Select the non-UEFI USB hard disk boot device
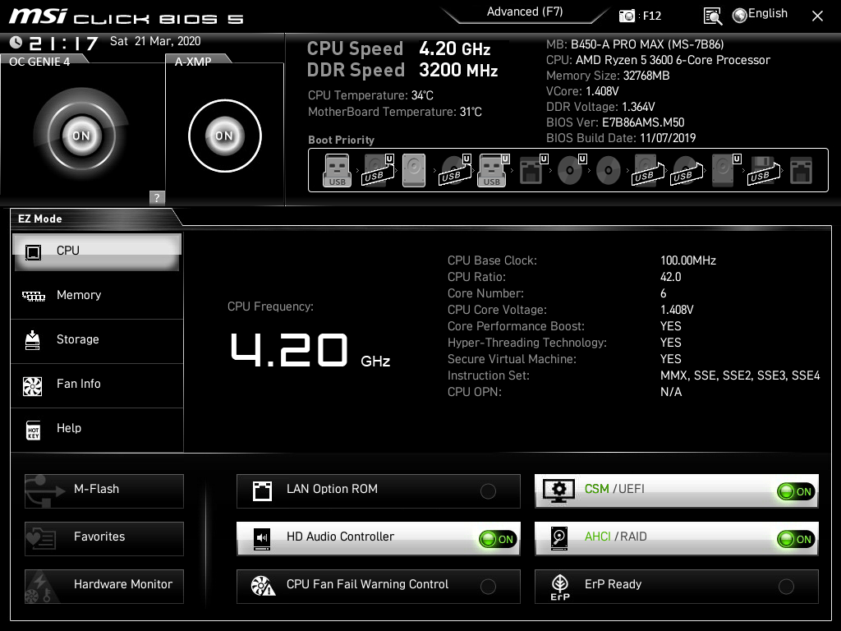Viewport: 841px width, 631px height. (647, 171)
